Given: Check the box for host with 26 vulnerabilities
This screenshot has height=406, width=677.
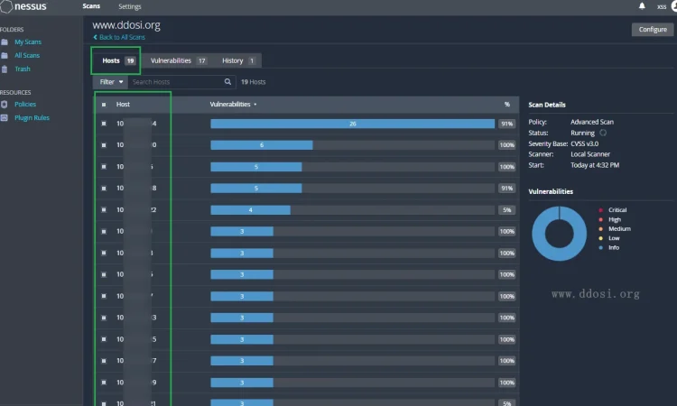Looking at the screenshot, I should point(104,124).
